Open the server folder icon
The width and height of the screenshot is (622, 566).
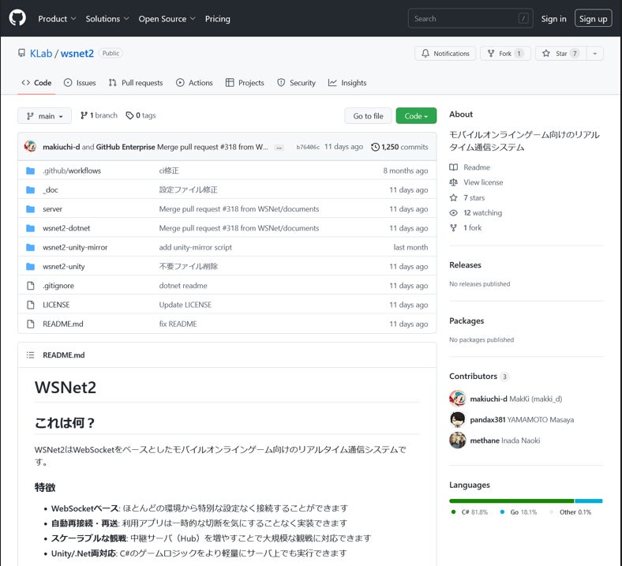(x=31, y=209)
